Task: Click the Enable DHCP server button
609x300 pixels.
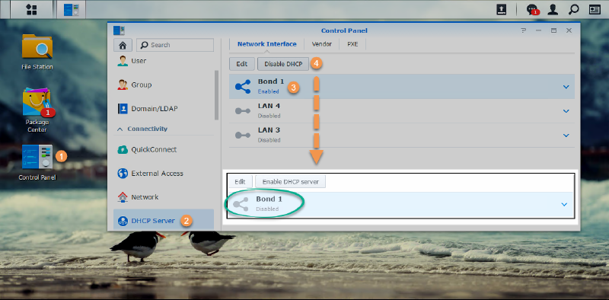Action: click(x=290, y=181)
